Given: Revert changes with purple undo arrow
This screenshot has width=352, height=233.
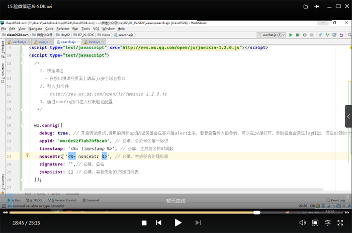Looking at the screenshot, I should click(341, 35).
